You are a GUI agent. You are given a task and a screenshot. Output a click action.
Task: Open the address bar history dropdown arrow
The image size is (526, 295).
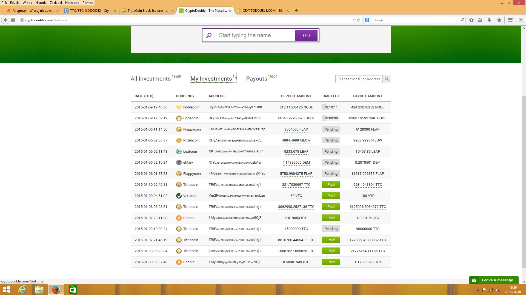pyautogui.click(x=354, y=20)
